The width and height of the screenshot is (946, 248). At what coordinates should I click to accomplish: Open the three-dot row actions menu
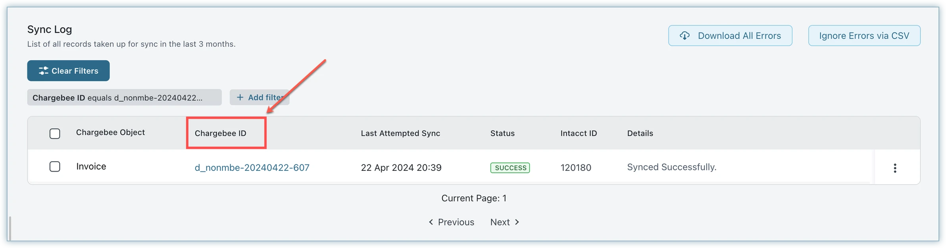point(895,168)
